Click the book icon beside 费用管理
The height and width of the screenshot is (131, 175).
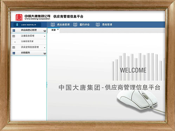[x=98, y=25]
